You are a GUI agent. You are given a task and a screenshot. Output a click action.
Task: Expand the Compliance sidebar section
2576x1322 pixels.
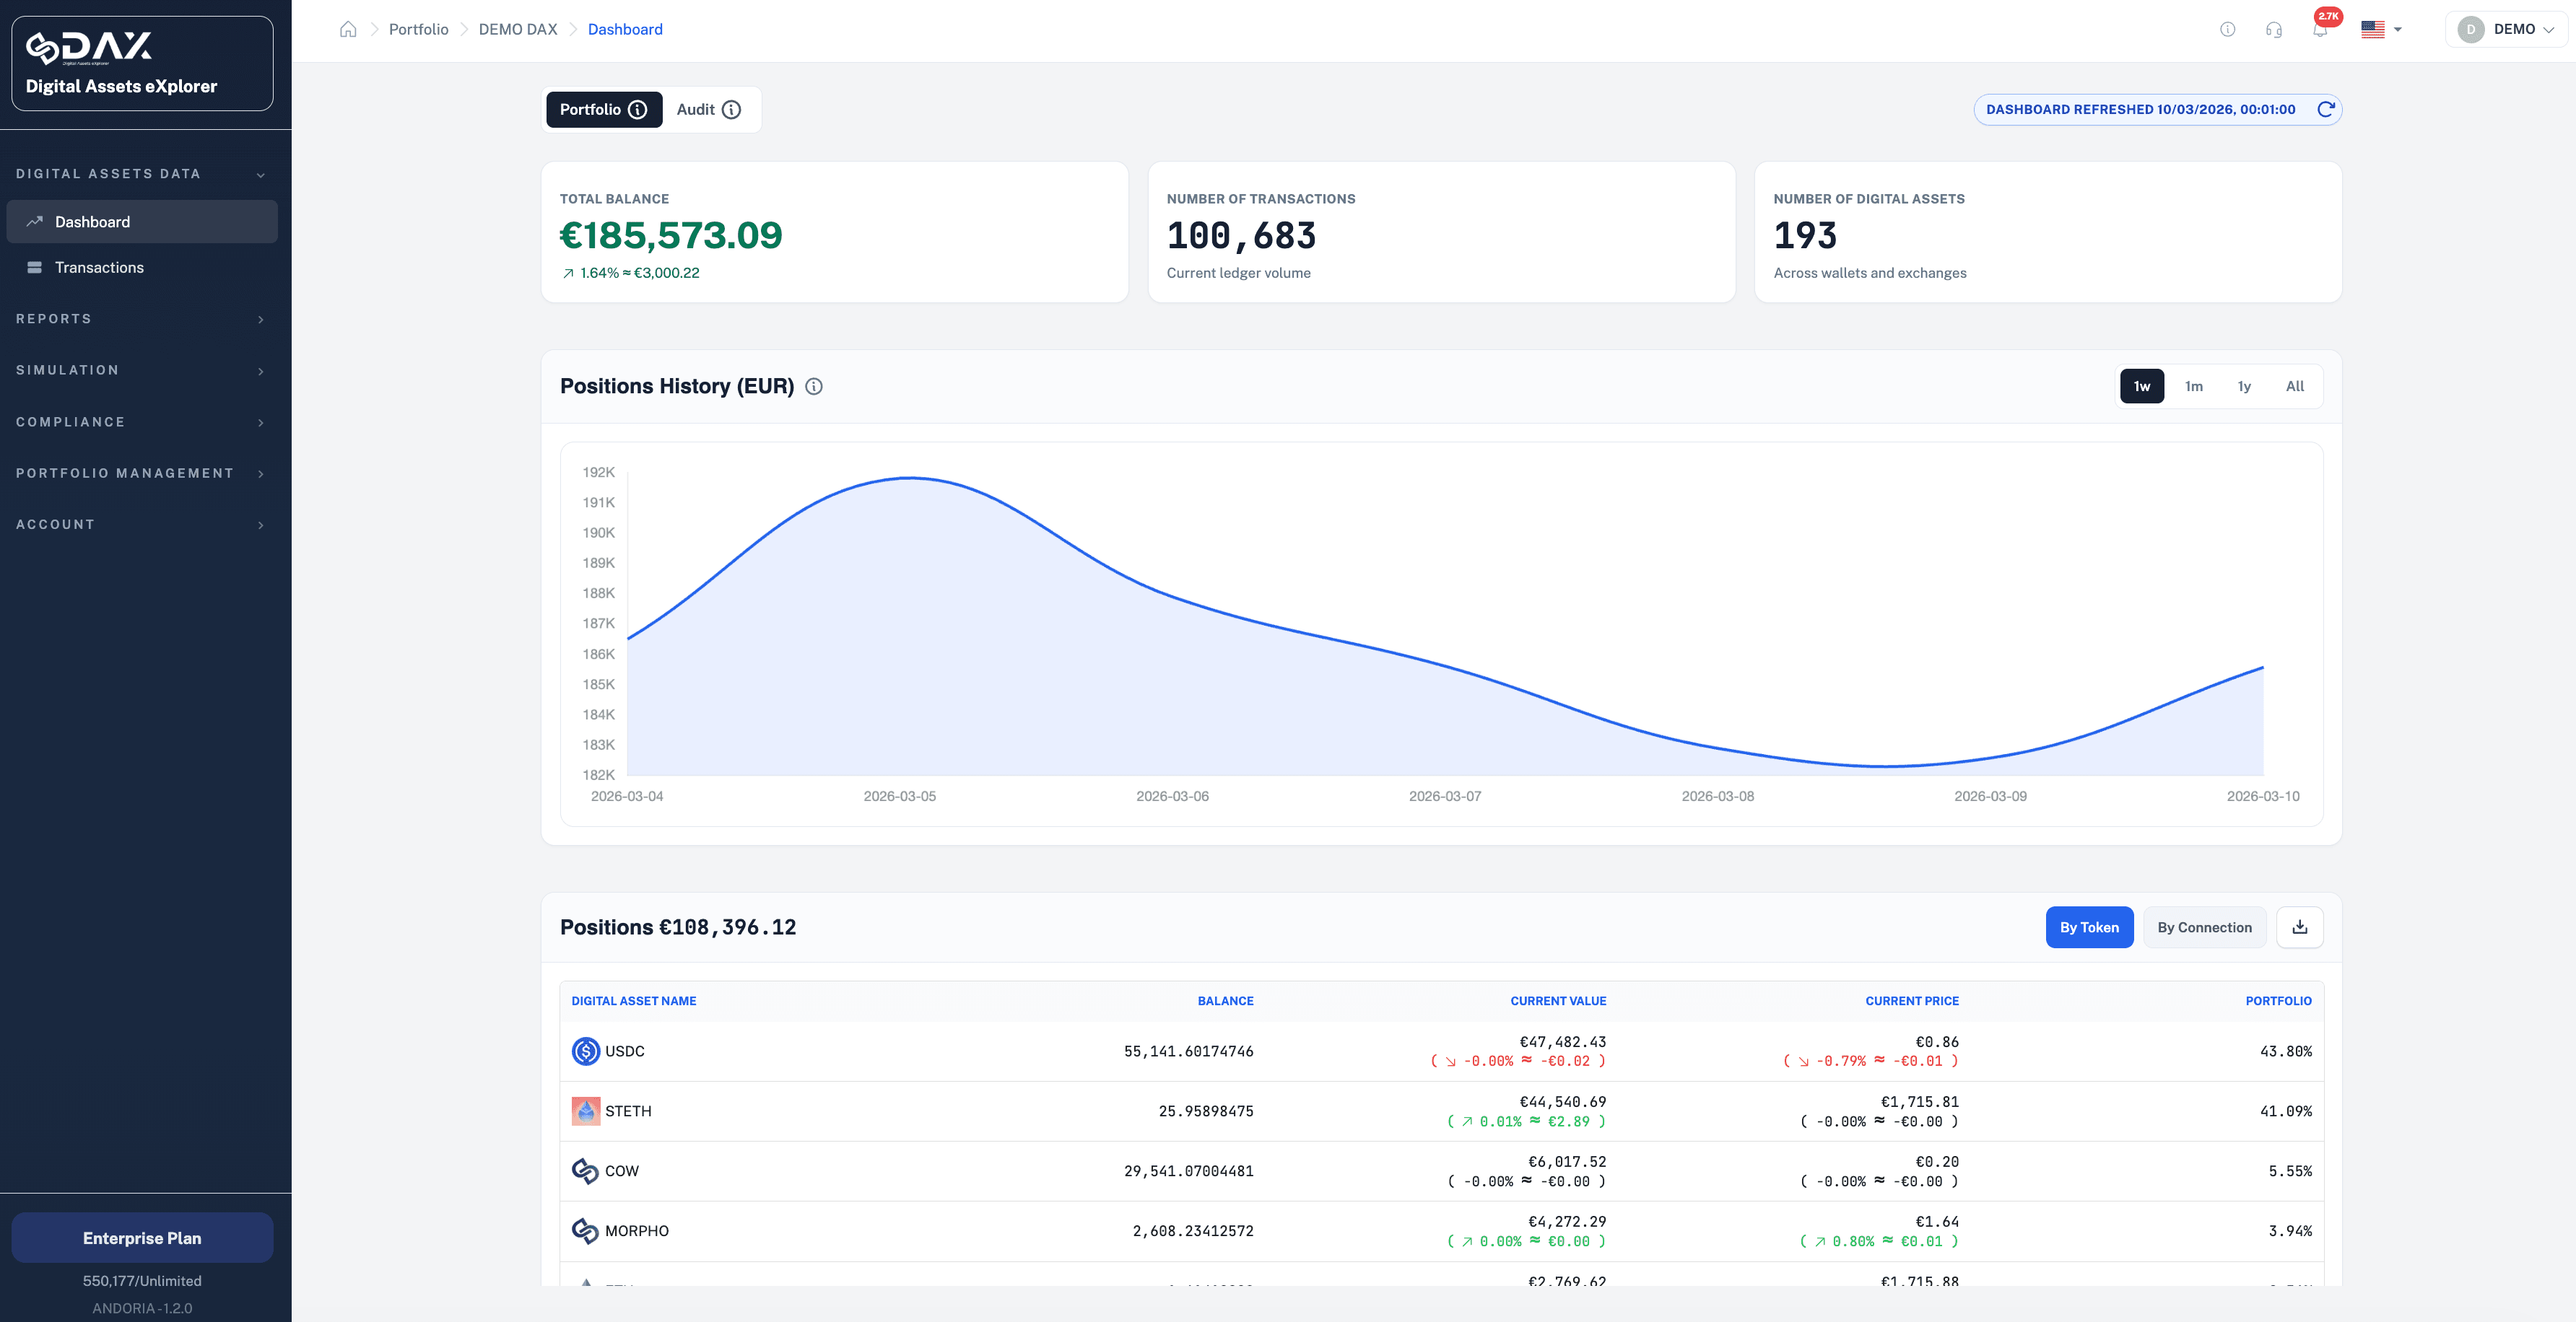tap(141, 421)
